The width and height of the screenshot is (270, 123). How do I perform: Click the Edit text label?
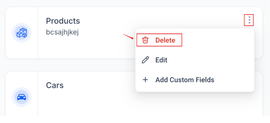161,60
